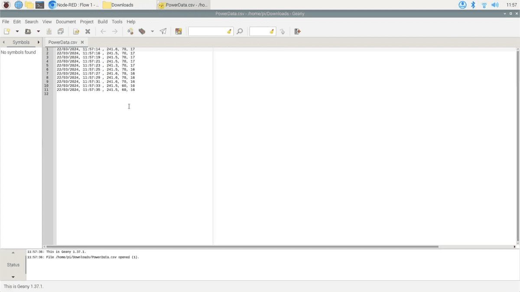Adjust volume via the speaker icon
The width and height of the screenshot is (520, 292).
click(494, 5)
